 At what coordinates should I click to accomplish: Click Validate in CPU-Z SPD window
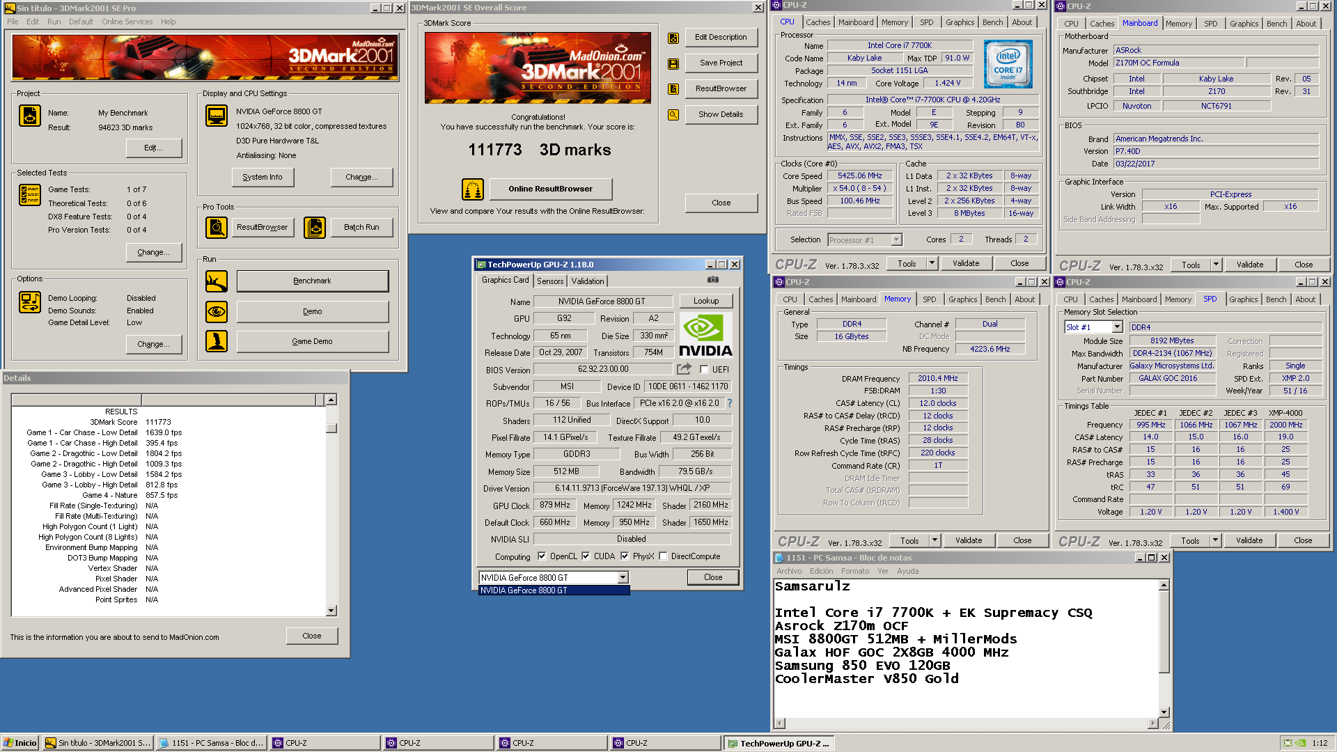[1249, 540]
